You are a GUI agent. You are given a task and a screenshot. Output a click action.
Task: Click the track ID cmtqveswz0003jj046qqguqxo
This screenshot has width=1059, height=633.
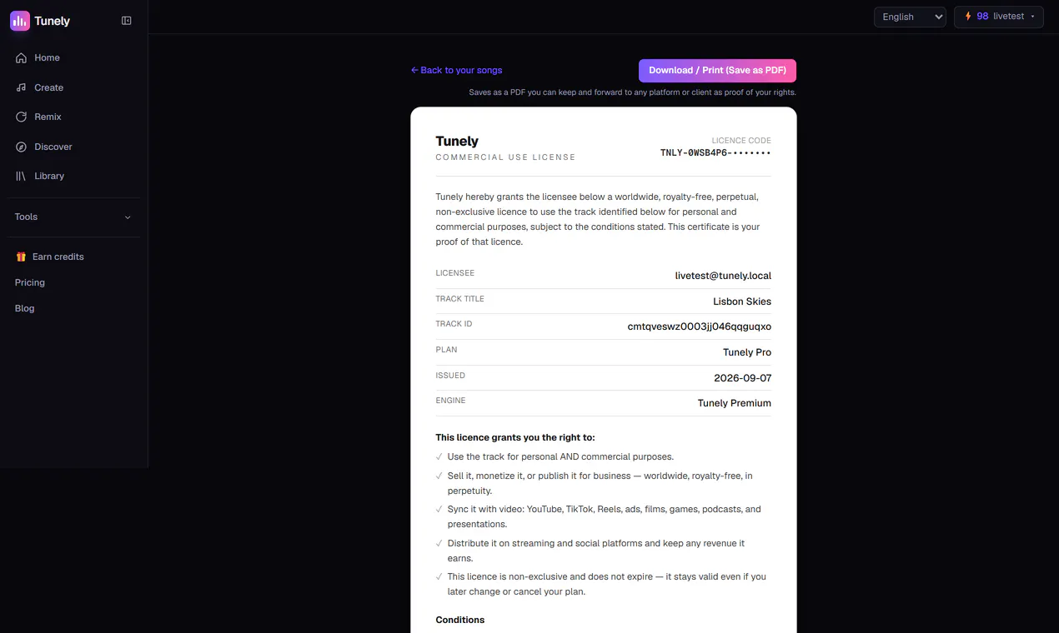[x=700, y=326]
